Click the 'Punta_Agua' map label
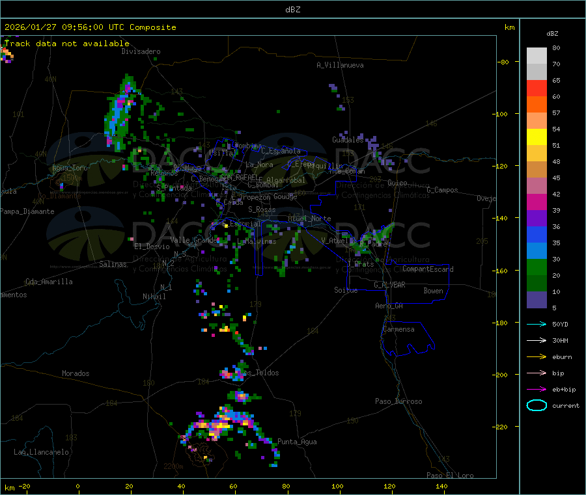Viewport: 586px width, 495px height. click(297, 442)
